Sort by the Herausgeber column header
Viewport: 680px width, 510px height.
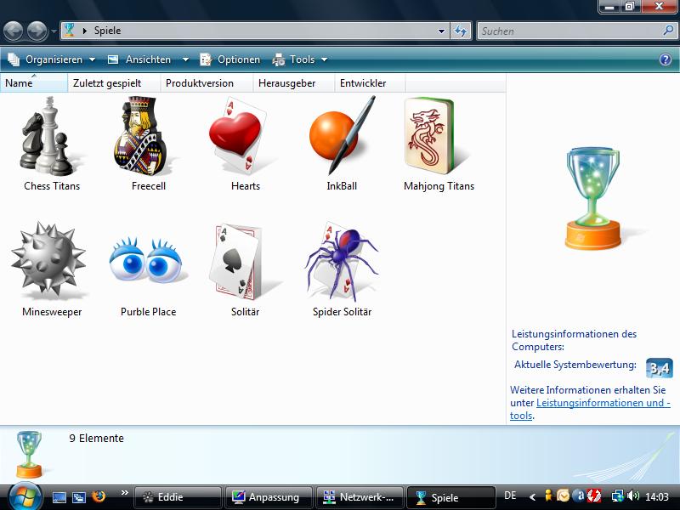(286, 83)
